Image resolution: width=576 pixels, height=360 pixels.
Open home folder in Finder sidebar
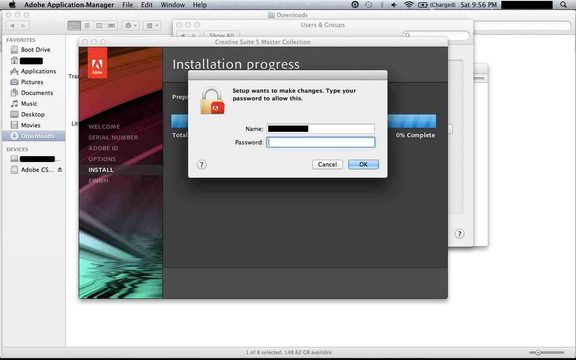[x=34, y=60]
